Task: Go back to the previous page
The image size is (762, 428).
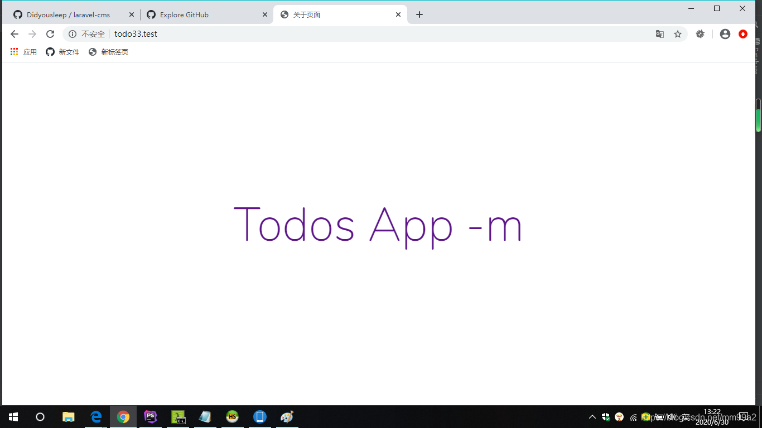Action: point(15,34)
